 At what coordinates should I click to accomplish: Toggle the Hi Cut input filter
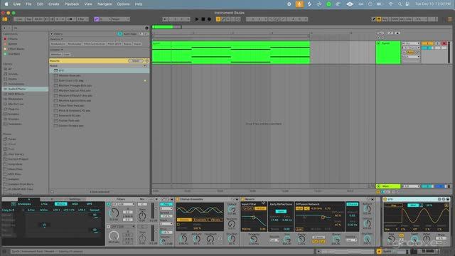[x=260, y=208]
